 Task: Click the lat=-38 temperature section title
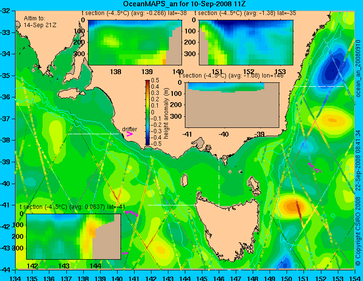point(134,13)
